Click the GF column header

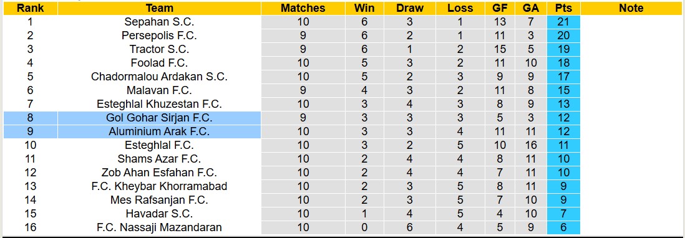[x=500, y=8]
